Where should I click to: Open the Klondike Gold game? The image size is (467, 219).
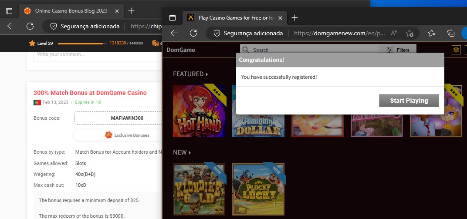199,189
